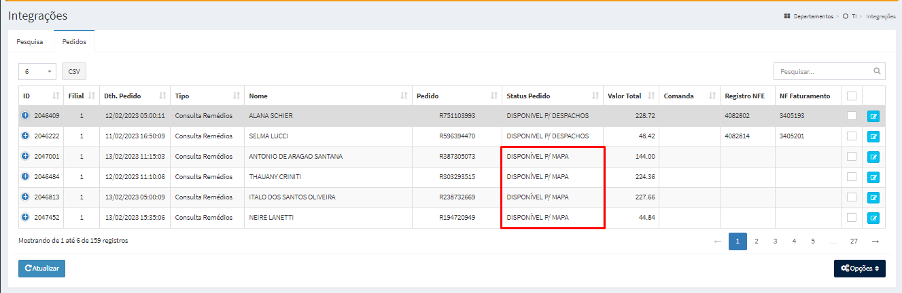902x293 pixels.
Task: Go to pagination page 2
Action: click(x=757, y=241)
